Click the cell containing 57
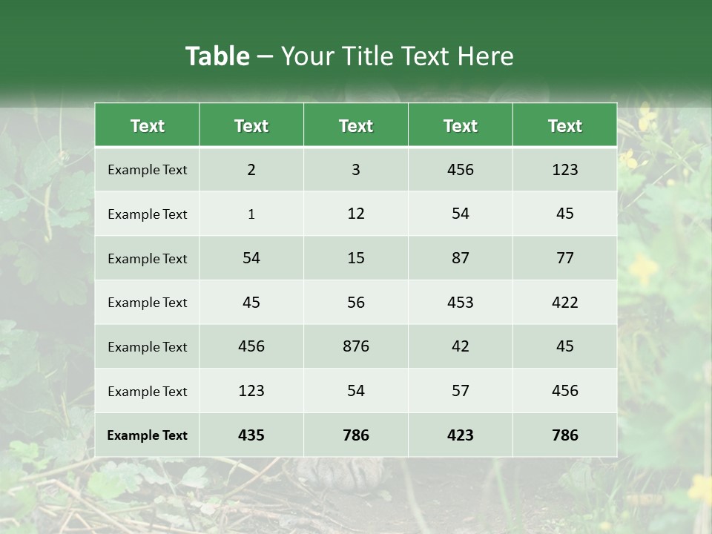 pos(461,391)
